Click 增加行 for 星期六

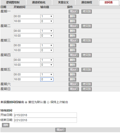pos(74,84)
